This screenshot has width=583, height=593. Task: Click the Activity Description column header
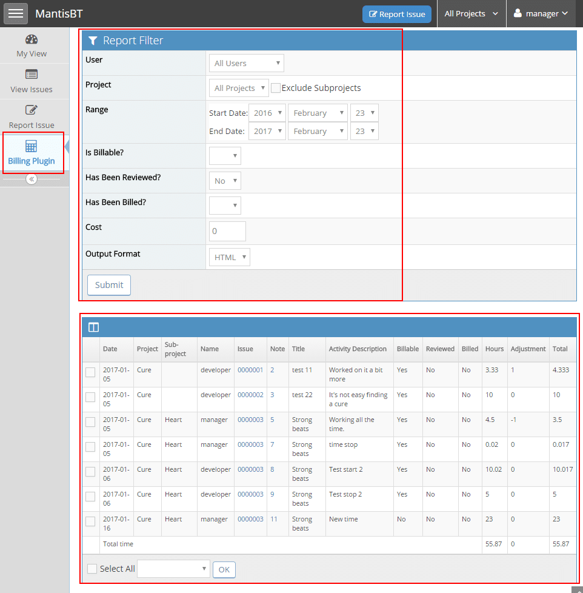tap(358, 349)
